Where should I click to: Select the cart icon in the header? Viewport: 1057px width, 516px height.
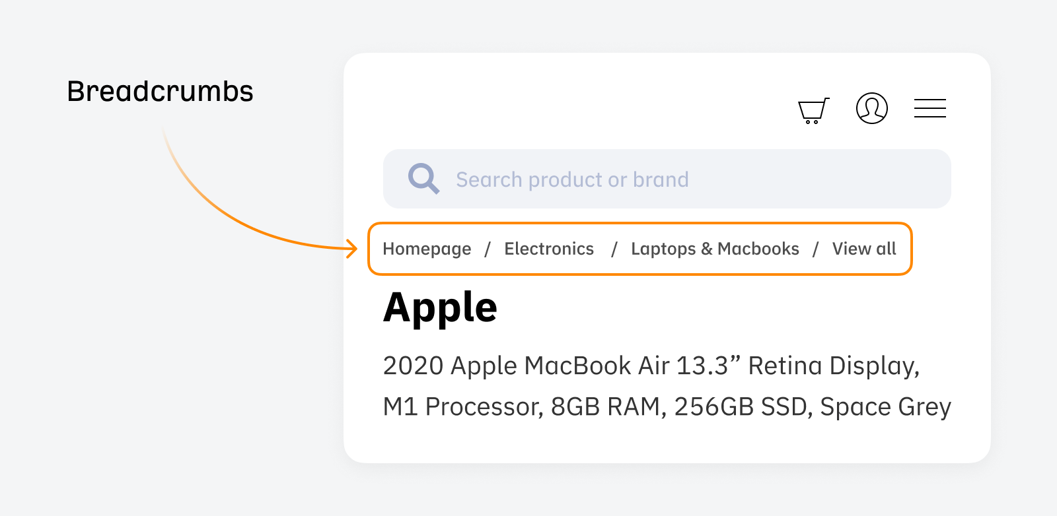coord(812,110)
